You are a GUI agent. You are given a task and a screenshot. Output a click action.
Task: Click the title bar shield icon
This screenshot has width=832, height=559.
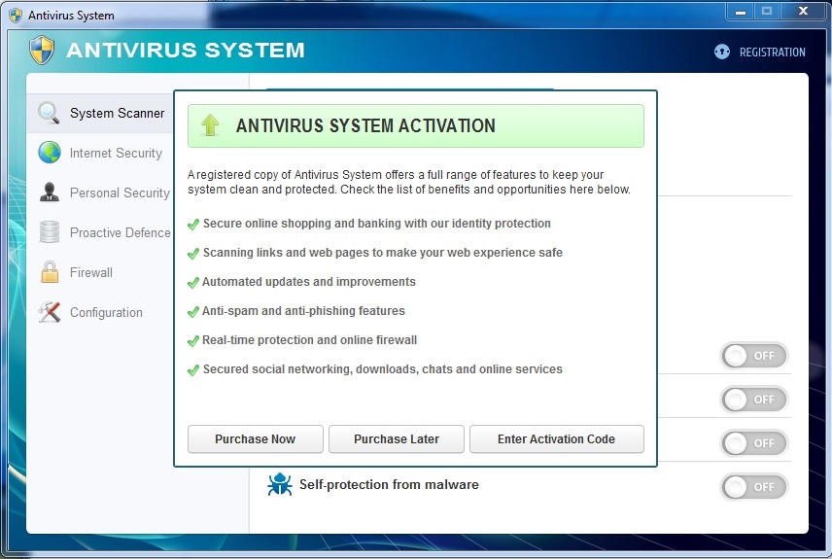(16, 15)
